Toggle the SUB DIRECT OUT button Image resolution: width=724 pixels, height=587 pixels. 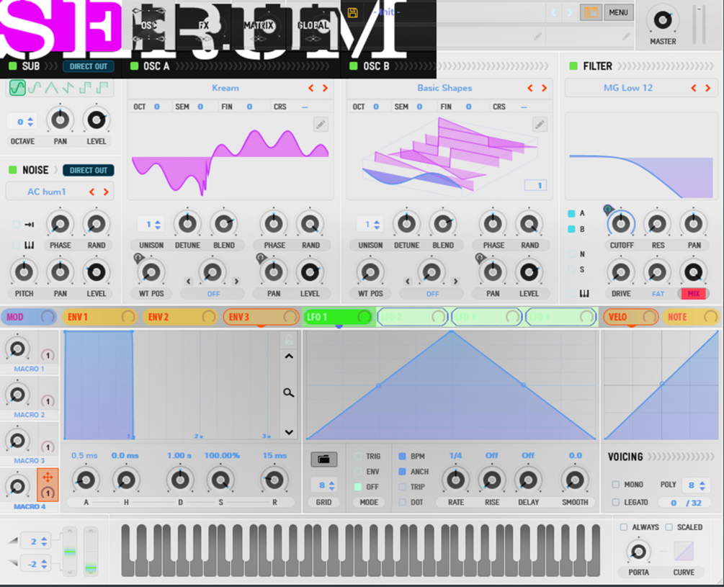pyautogui.click(x=88, y=66)
